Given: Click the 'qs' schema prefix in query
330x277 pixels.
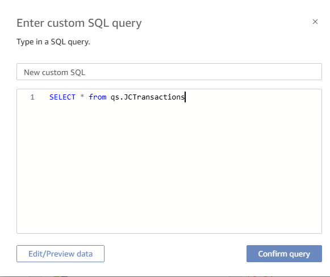Looking at the screenshot, I should (x=115, y=98).
